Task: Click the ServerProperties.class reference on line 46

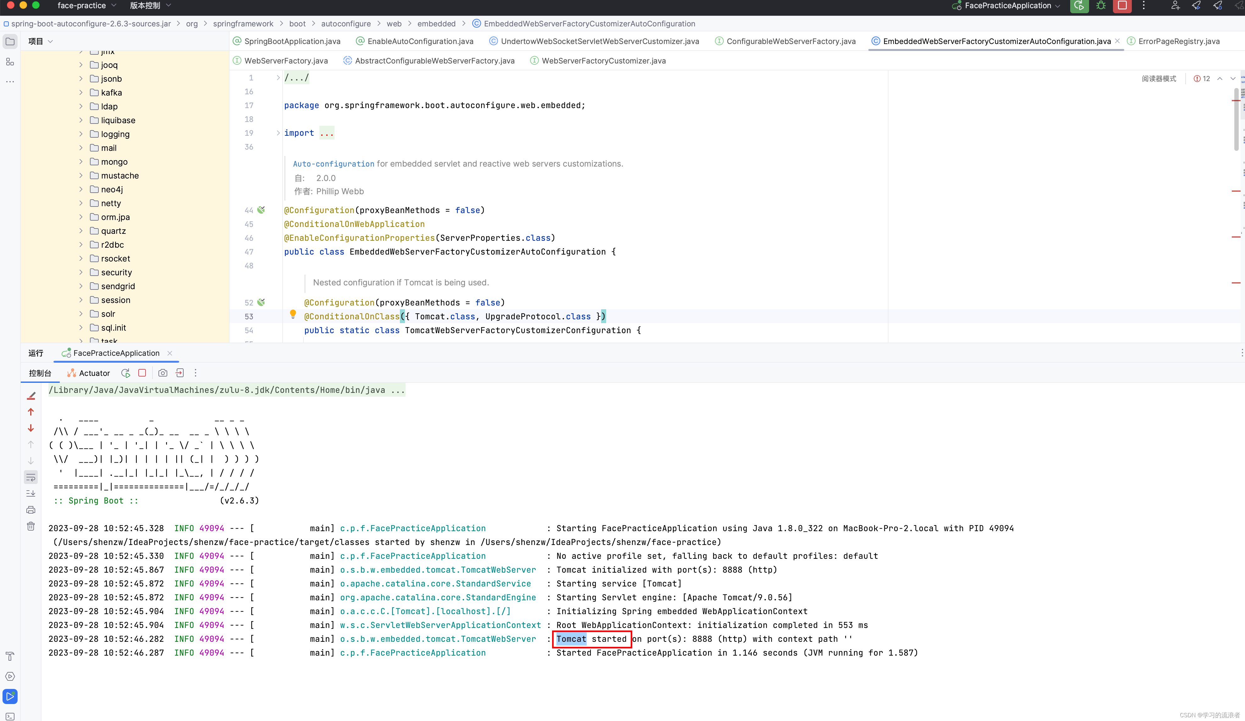Action: pos(495,238)
